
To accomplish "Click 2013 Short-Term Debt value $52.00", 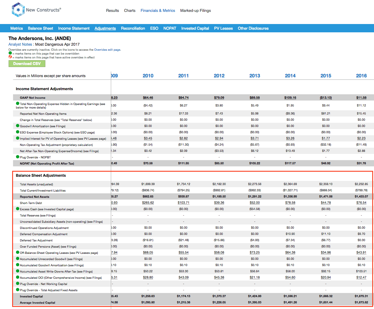I will 255,203.
